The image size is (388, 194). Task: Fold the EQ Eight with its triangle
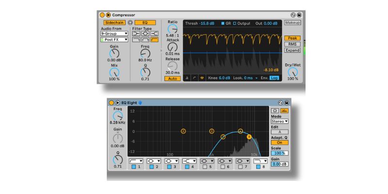click(117, 103)
